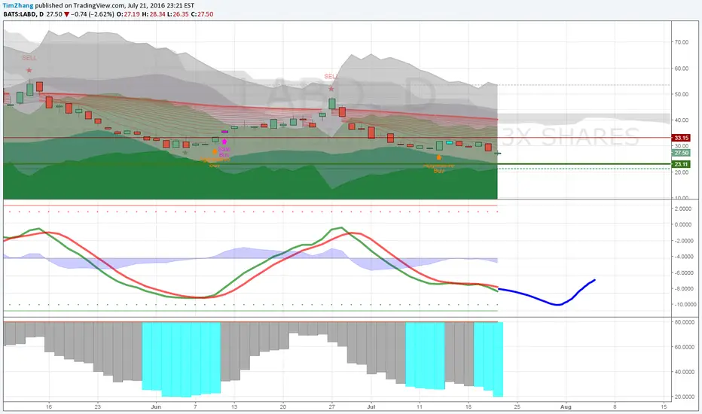
Task: Click the 0.0000 oscillator axis label
Action: 682,224
